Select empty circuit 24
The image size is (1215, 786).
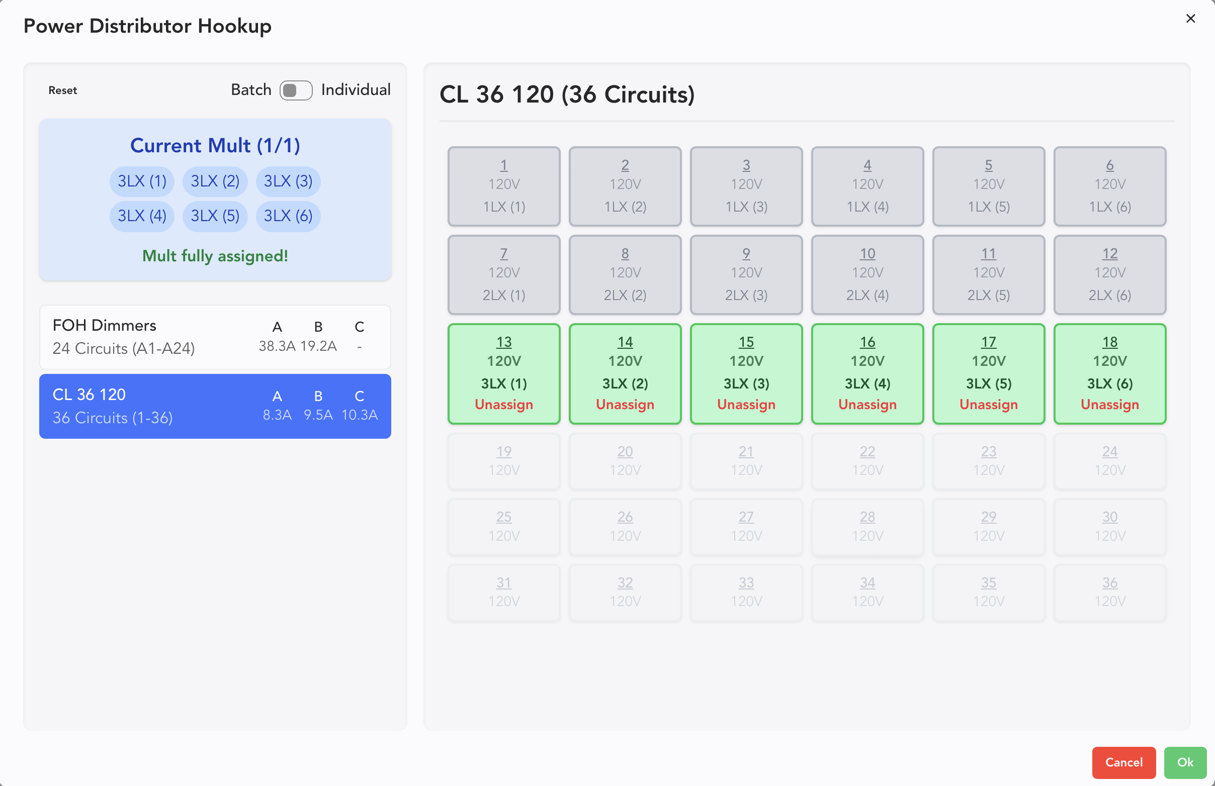click(1109, 460)
